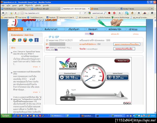Viewport: 157px width, 123px height.
Task: Open the หน้าหลัก home navigation item
Action: pyautogui.click(x=15, y=29)
